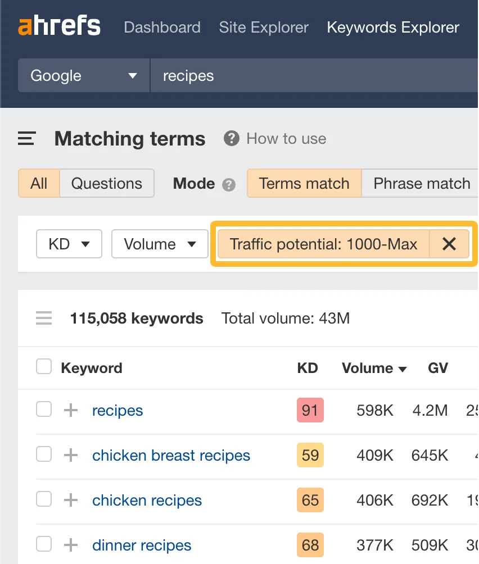Remove the Traffic potential filter with X
This screenshot has height=564, width=479.
click(449, 244)
